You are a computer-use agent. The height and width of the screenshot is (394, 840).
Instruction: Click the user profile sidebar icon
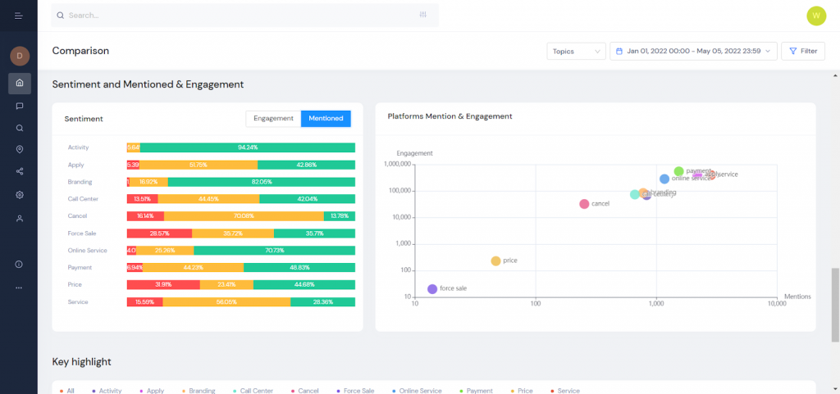[x=20, y=218]
